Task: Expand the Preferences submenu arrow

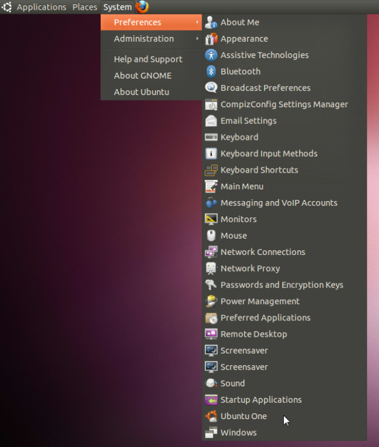Action: 197,22
